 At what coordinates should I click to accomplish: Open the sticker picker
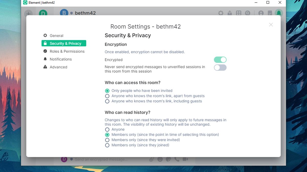click(x=168, y=159)
